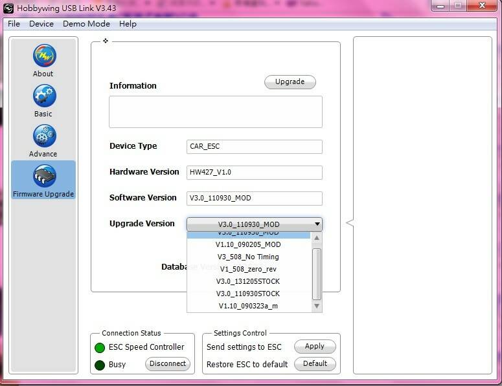Select highlighted V3.0_110930_MOD list entry

pyautogui.click(x=249, y=235)
